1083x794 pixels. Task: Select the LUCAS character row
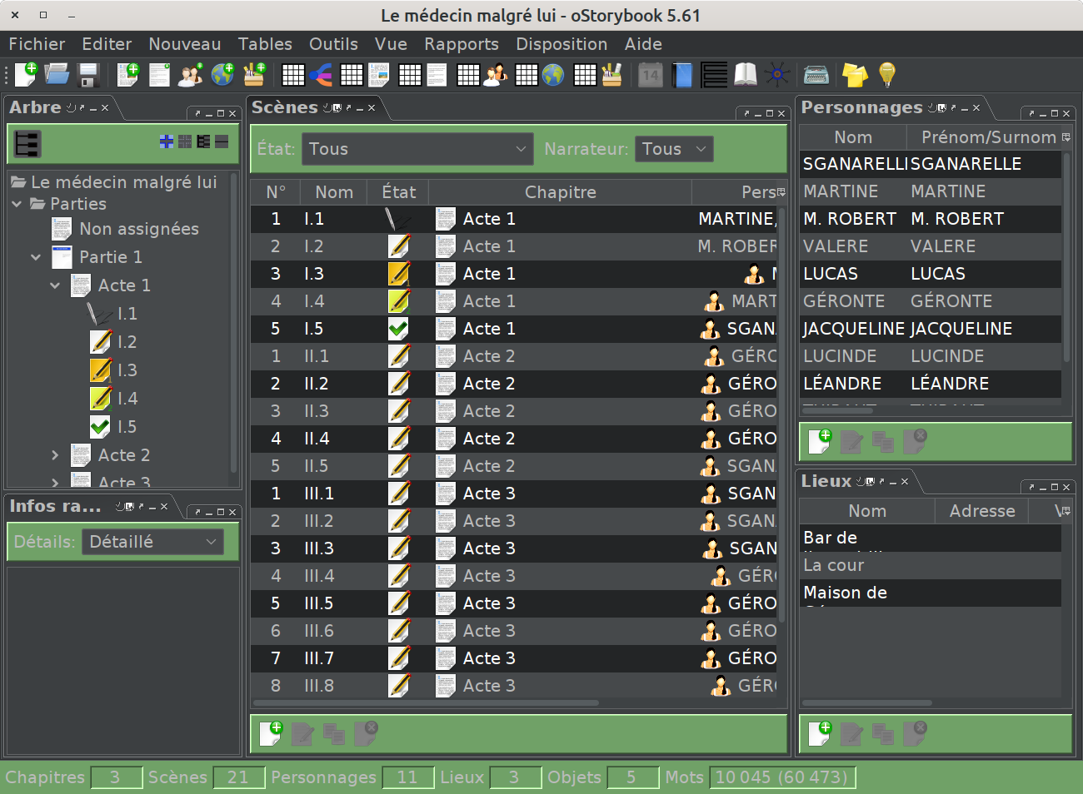click(x=931, y=274)
